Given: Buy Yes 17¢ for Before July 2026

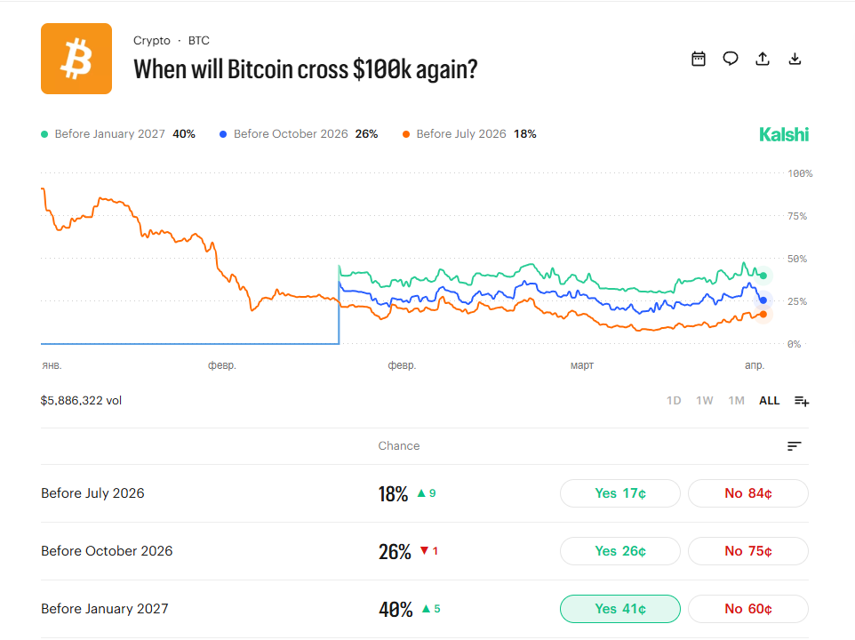Looking at the screenshot, I should click(x=619, y=493).
